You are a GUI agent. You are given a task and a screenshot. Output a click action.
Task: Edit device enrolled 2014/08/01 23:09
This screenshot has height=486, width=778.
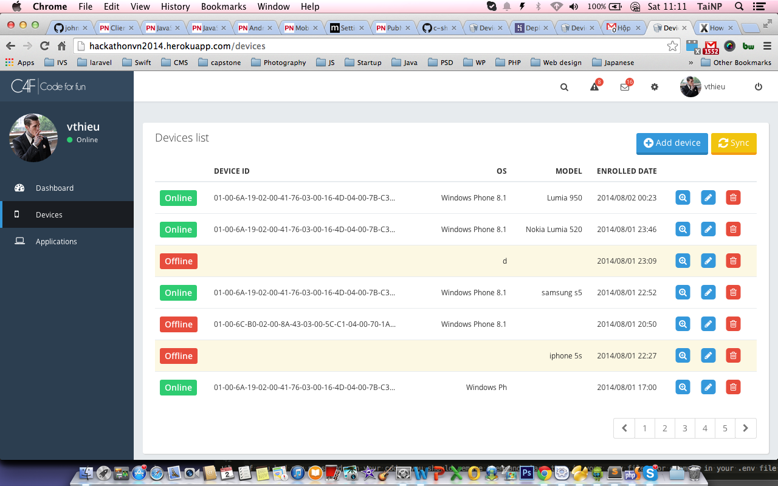708,261
